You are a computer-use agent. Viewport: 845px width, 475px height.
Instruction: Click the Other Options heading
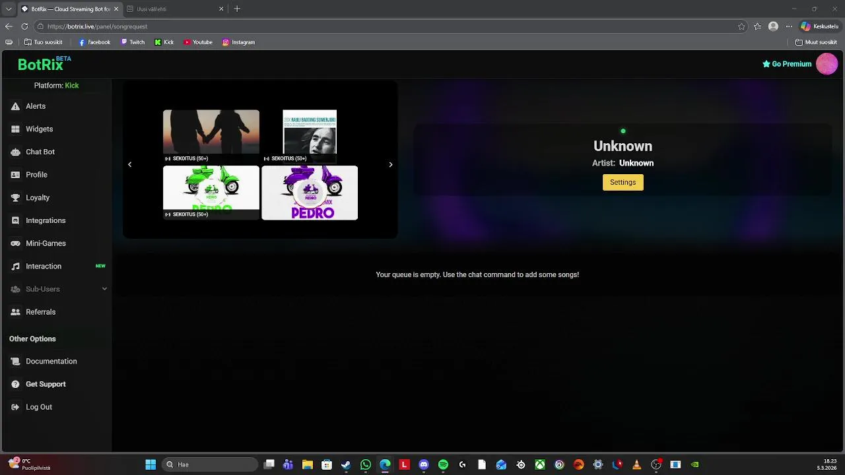(32, 339)
